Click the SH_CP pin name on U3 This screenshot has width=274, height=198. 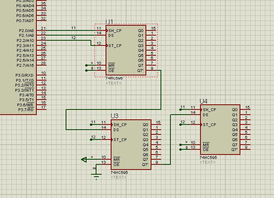pos(120,125)
